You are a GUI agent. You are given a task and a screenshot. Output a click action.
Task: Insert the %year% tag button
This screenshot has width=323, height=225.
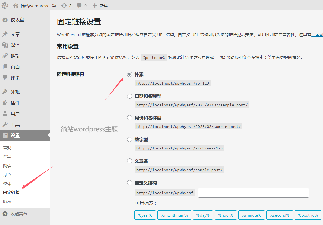point(145,215)
